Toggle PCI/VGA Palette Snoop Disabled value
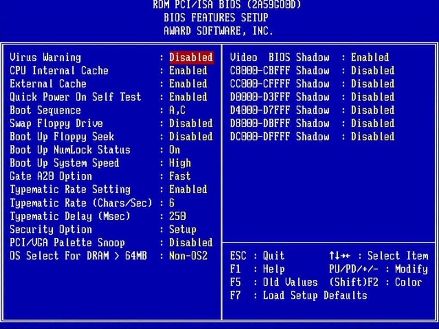The width and height of the screenshot is (439, 329). (191, 242)
